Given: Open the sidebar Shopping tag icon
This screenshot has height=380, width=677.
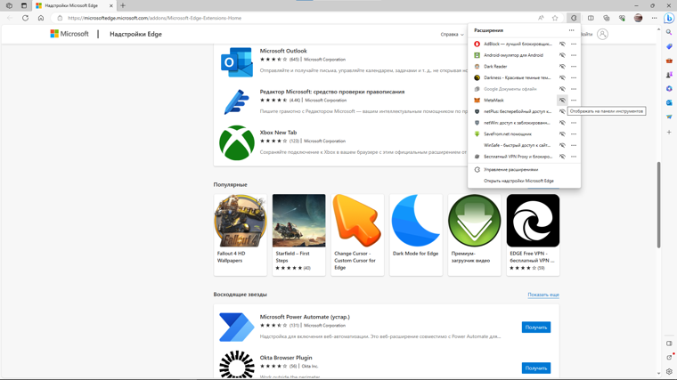Looking at the screenshot, I should (x=669, y=46).
